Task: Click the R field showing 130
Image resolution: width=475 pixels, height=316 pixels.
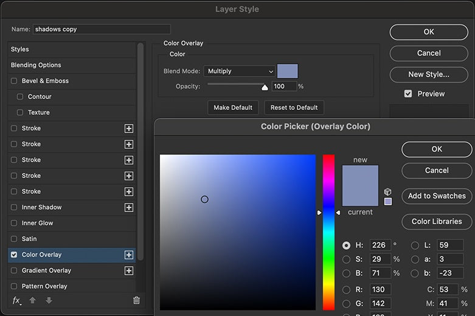Action: click(380, 289)
